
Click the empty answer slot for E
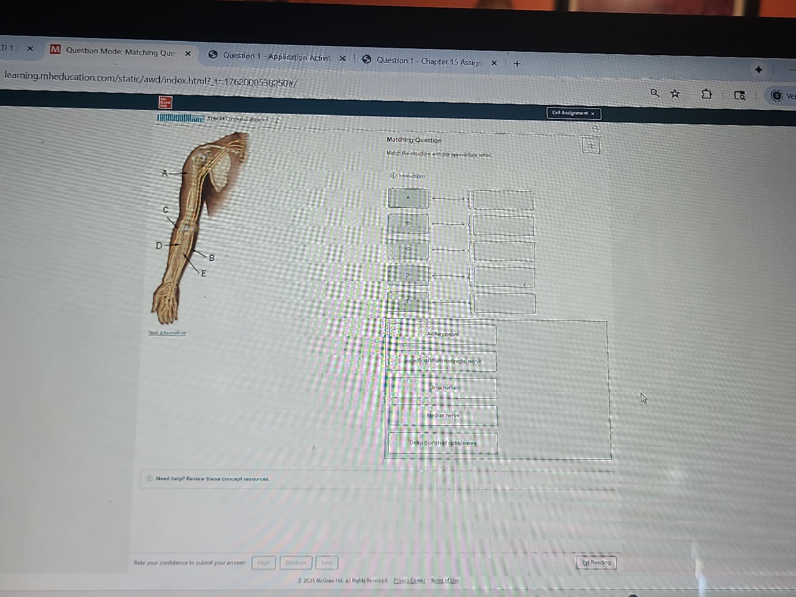(505, 303)
